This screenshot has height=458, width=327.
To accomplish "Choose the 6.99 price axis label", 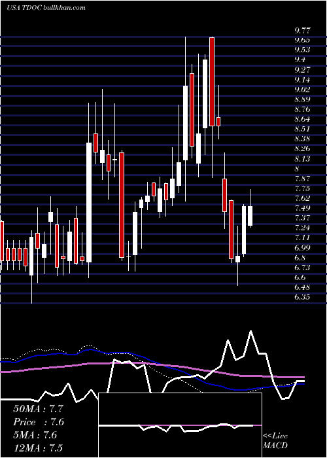I will (x=303, y=248).
